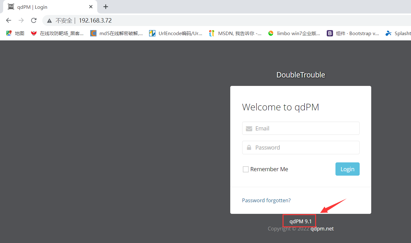Click into the Password input field
The image size is (411, 243).
[301, 147]
